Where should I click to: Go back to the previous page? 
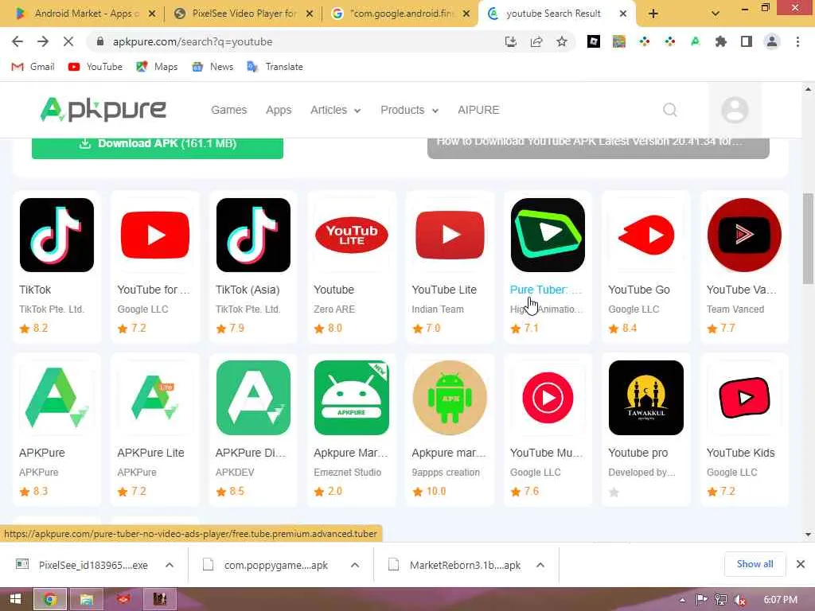(18, 41)
